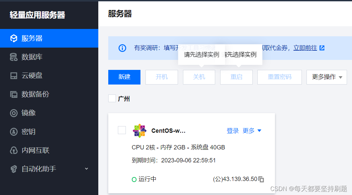Viewport: 352px width, 195px height.
Task: Click the CentOS logo on instance card
Action: pyautogui.click(x=139, y=131)
